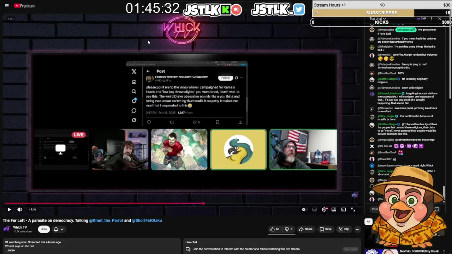Click the live chat bubble icon
Screen dimensions: 452x254
coord(188,249)
